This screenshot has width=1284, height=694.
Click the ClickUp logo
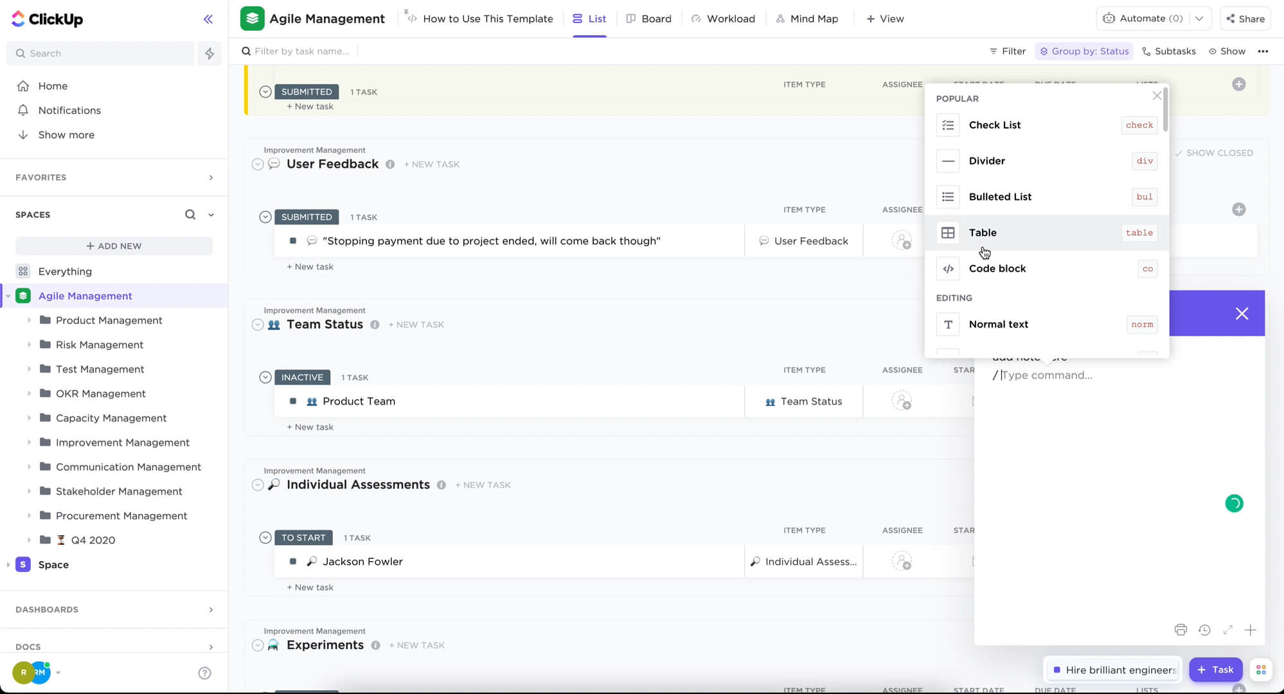(48, 19)
